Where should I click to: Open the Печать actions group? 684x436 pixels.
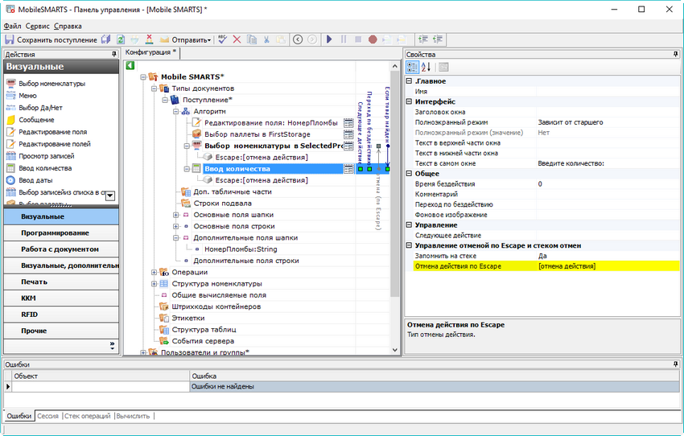pos(61,282)
